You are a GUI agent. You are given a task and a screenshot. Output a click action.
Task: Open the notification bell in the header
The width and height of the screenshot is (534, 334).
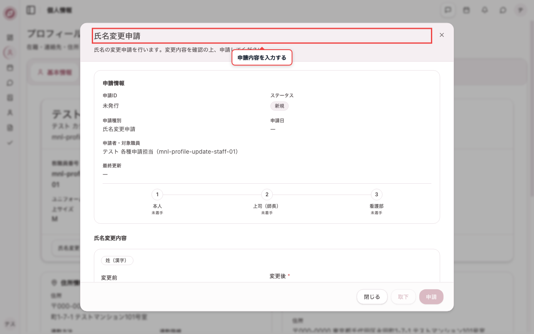coord(485,10)
